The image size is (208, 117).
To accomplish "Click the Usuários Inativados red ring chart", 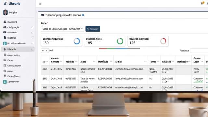I will pos(163,41).
